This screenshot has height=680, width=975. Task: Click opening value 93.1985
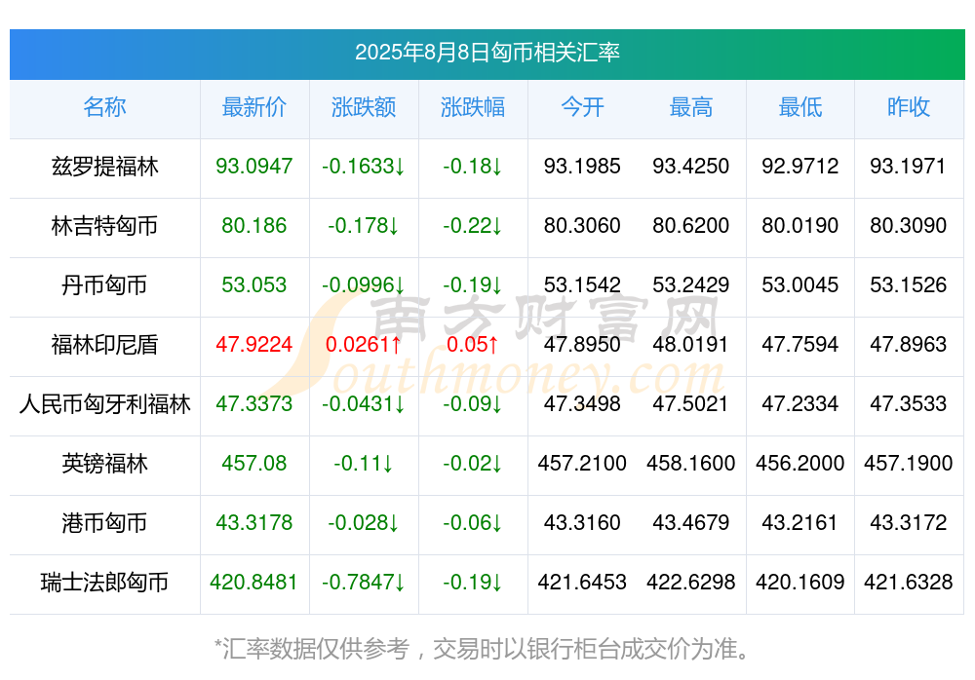pyautogui.click(x=582, y=166)
